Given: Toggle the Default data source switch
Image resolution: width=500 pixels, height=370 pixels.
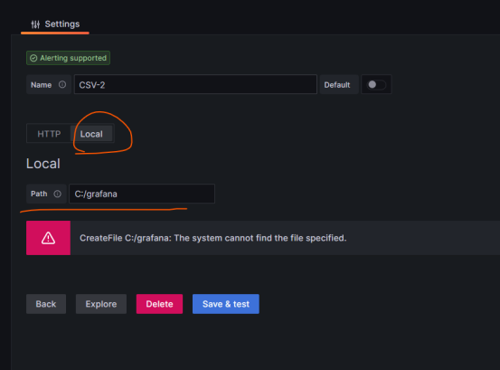Looking at the screenshot, I should coord(376,84).
